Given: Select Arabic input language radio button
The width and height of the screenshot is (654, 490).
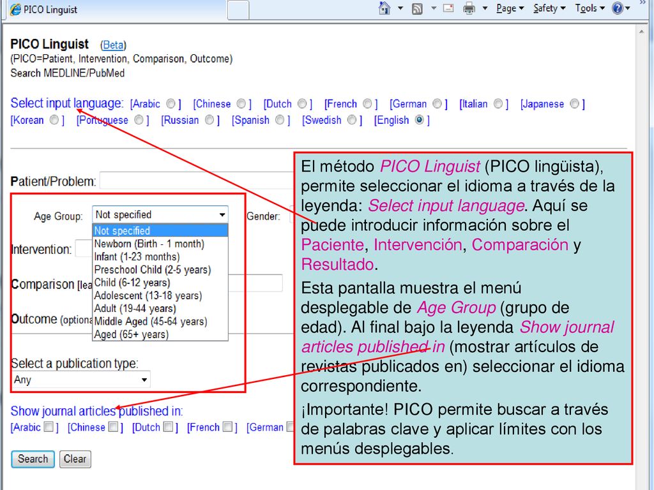Looking at the screenshot, I should pos(171,103).
